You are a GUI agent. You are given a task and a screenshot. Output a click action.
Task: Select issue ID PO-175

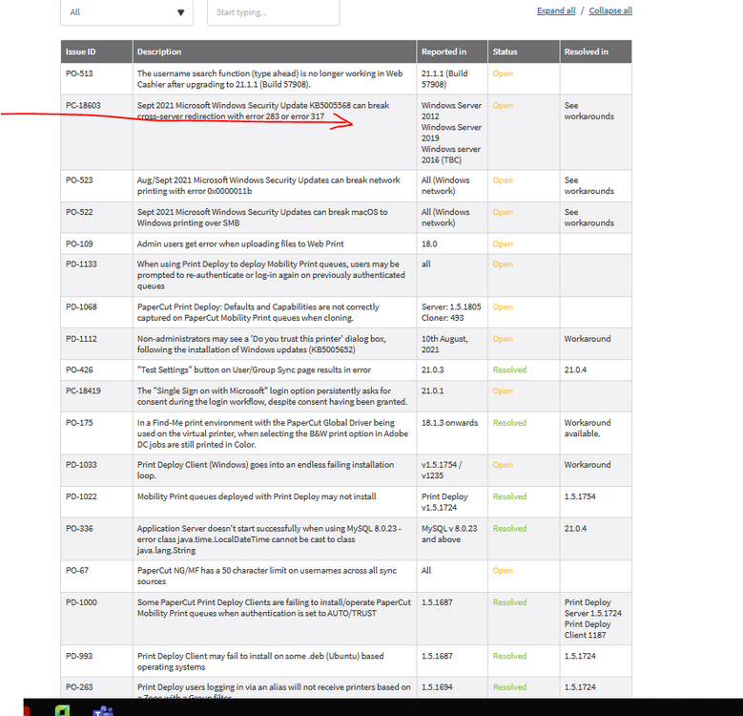[x=79, y=423]
